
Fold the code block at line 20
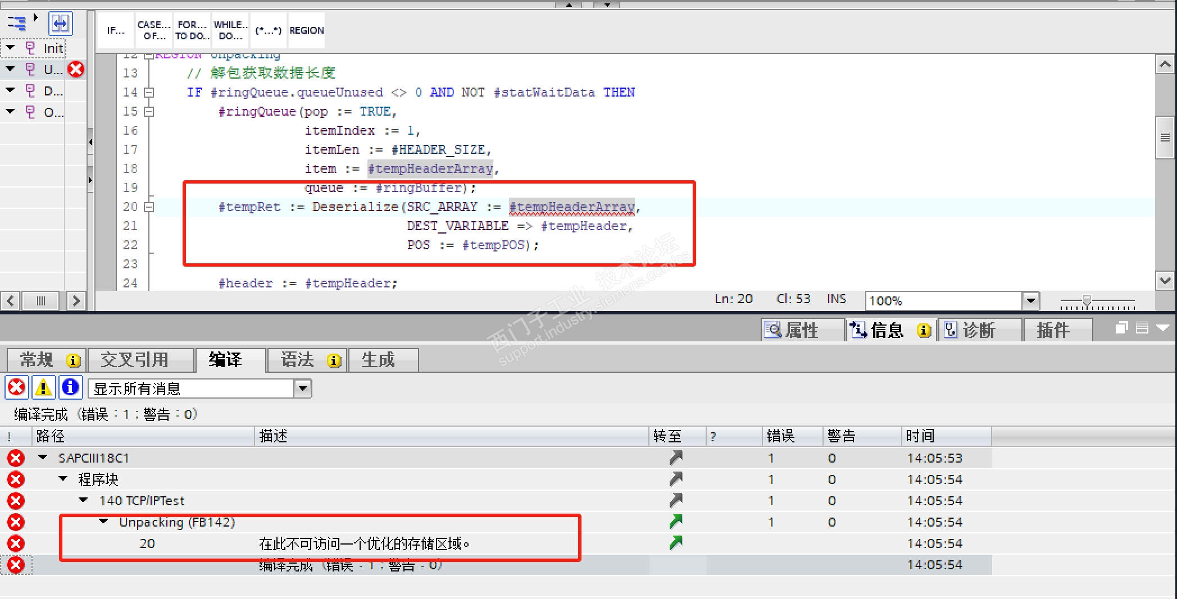coord(149,207)
